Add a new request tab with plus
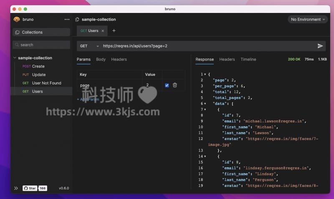This screenshot has height=199, width=334. click(114, 30)
